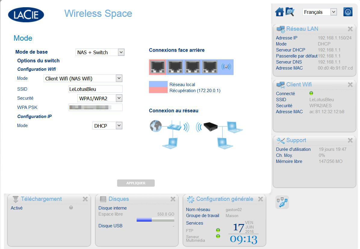360x249 pixels.
Task: Open the Configuration IP DHCP dropdown
Action: [x=107, y=126]
